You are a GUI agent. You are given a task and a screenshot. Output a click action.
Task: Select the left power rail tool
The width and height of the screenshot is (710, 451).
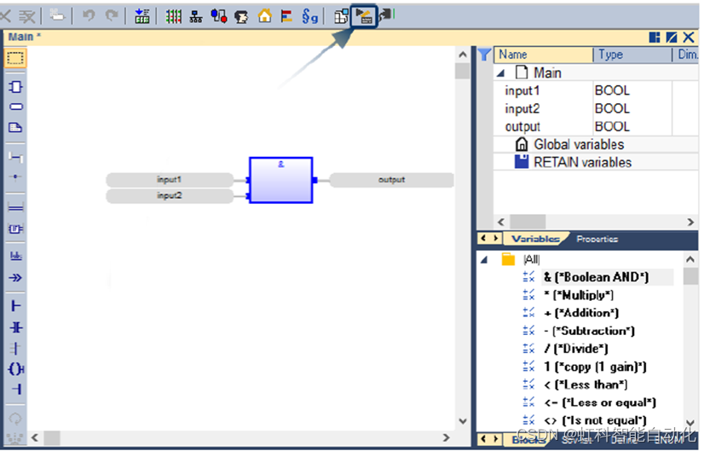pos(16,306)
